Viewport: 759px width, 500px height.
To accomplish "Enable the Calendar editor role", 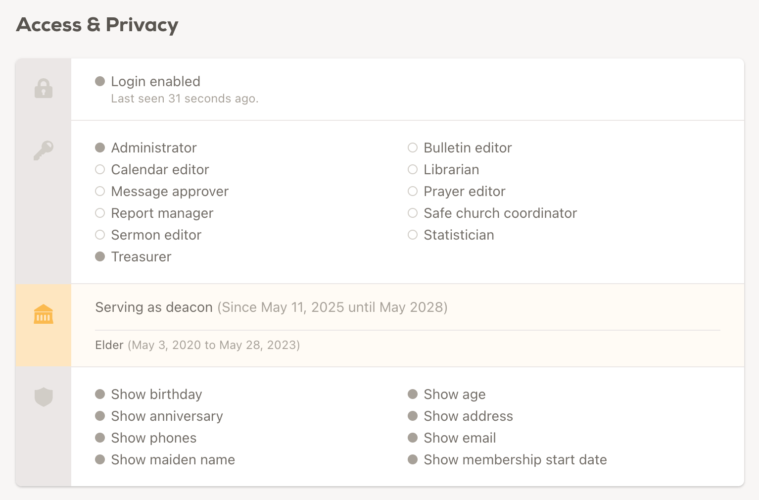I will coord(100,169).
